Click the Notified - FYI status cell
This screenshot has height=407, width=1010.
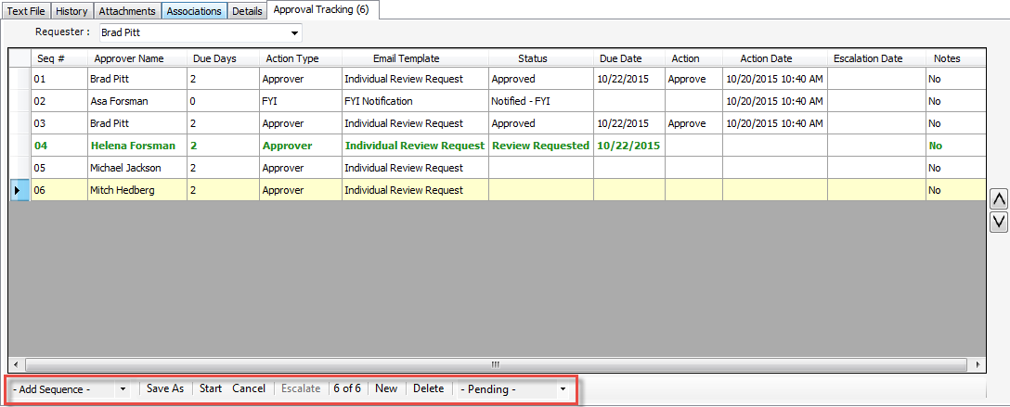click(x=541, y=101)
